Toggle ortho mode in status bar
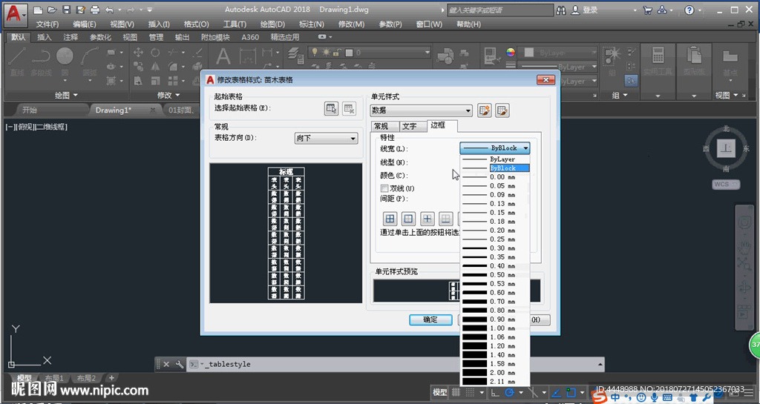 495,392
